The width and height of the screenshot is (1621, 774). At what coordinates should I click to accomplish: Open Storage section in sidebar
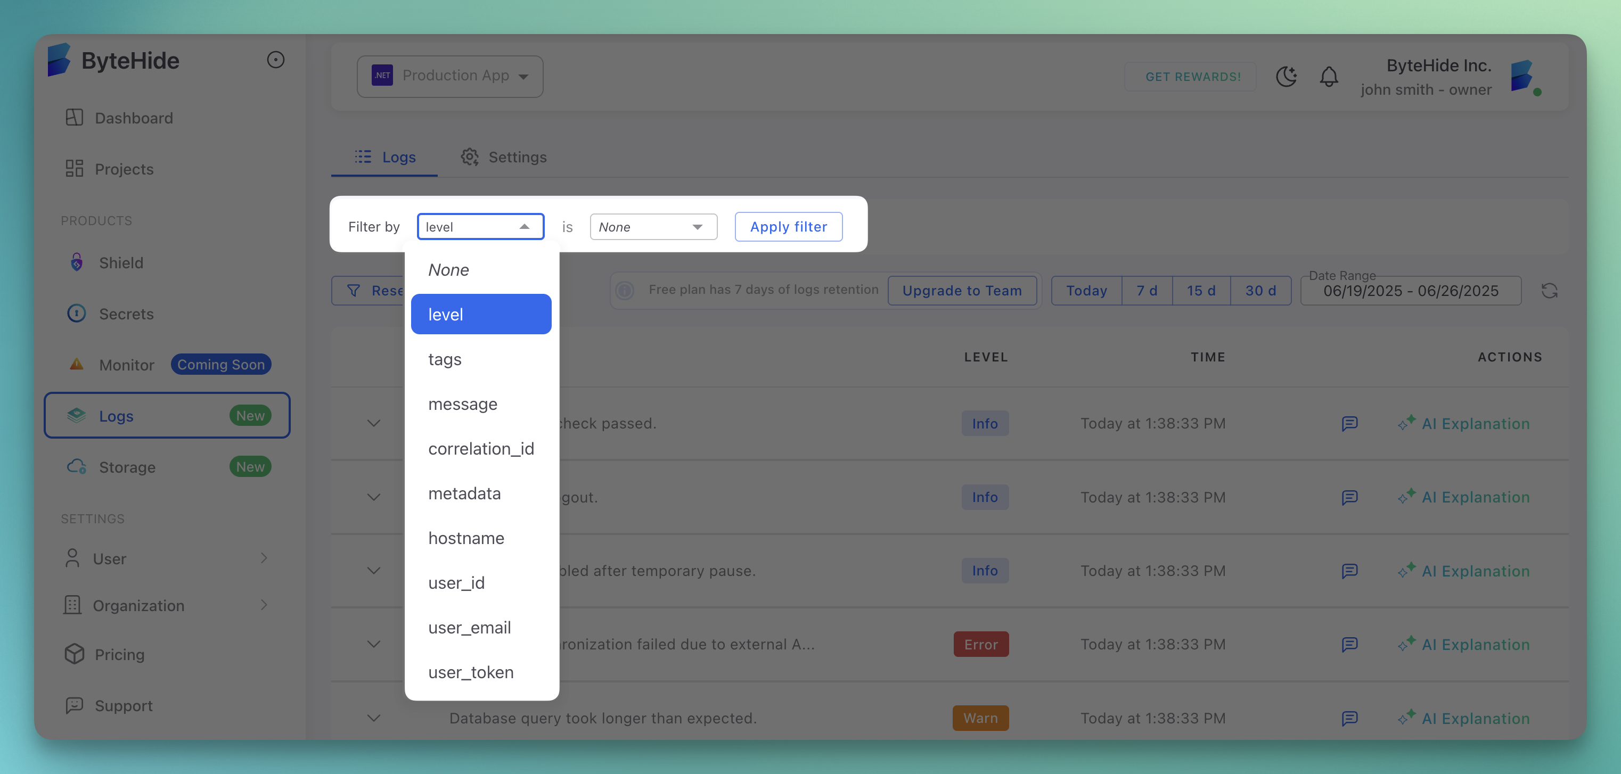click(127, 467)
